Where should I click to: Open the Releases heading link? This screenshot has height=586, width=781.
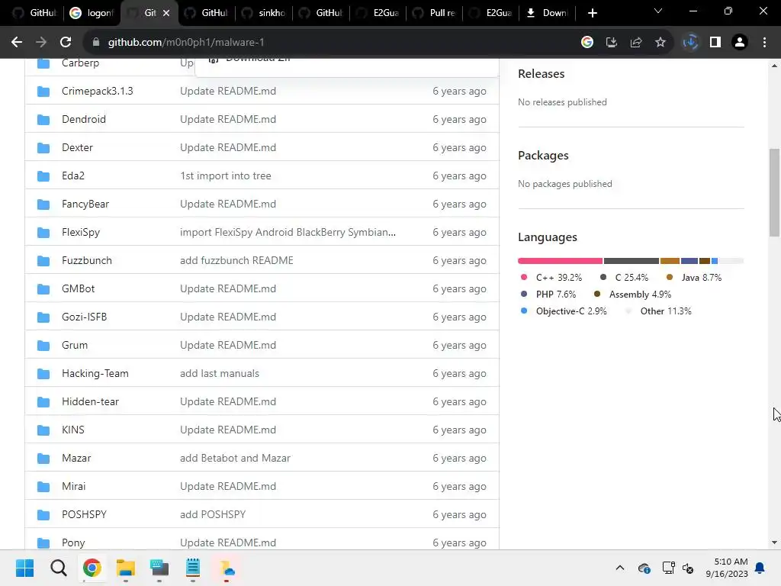coord(541,74)
